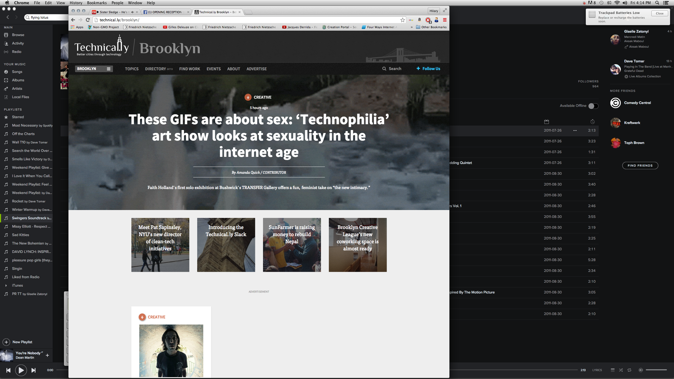Click the Spotify volume speaker icon

[641, 370]
